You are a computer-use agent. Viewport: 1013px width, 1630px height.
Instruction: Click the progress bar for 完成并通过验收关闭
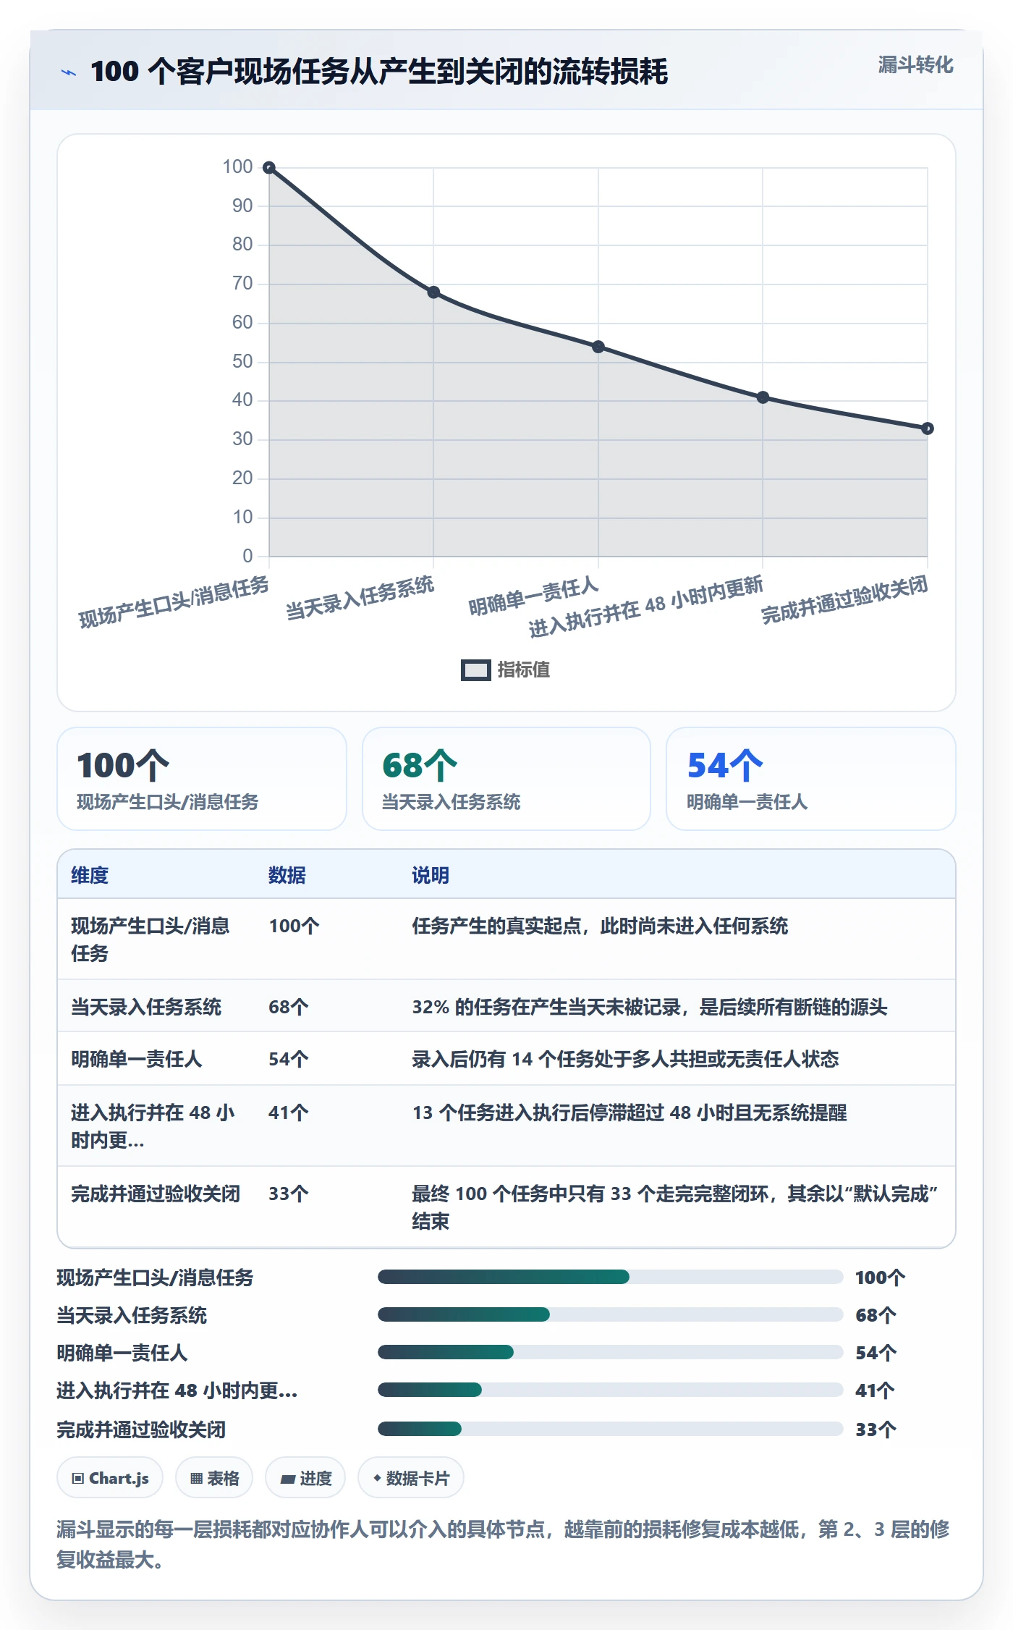pyautogui.click(x=610, y=1429)
